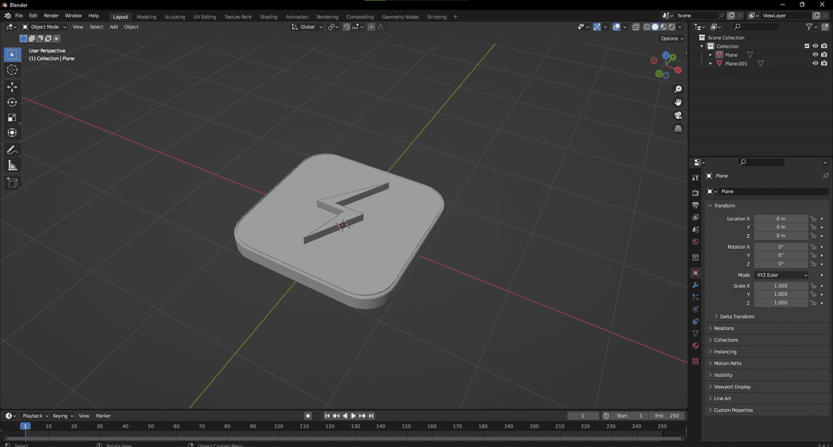Viewport: 833px width, 447px height.
Task: Activate the Cursor tool
Action: [x=12, y=70]
